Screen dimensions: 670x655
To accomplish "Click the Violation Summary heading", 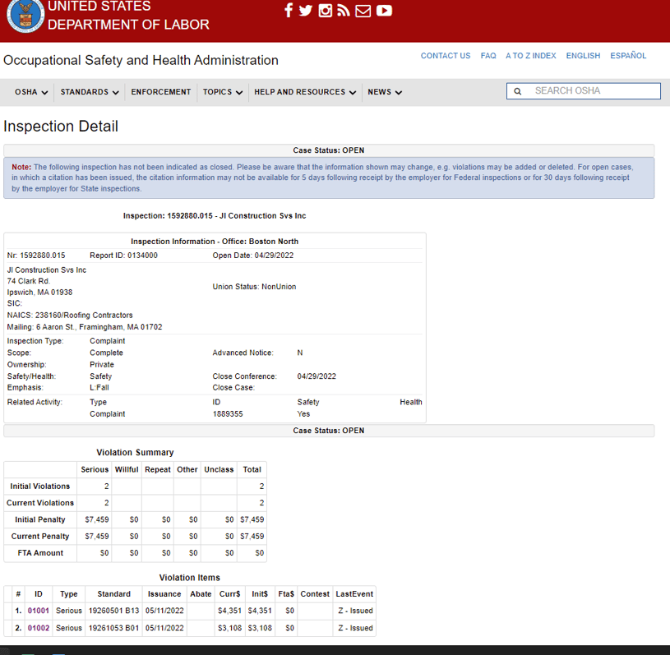I will [x=135, y=453].
